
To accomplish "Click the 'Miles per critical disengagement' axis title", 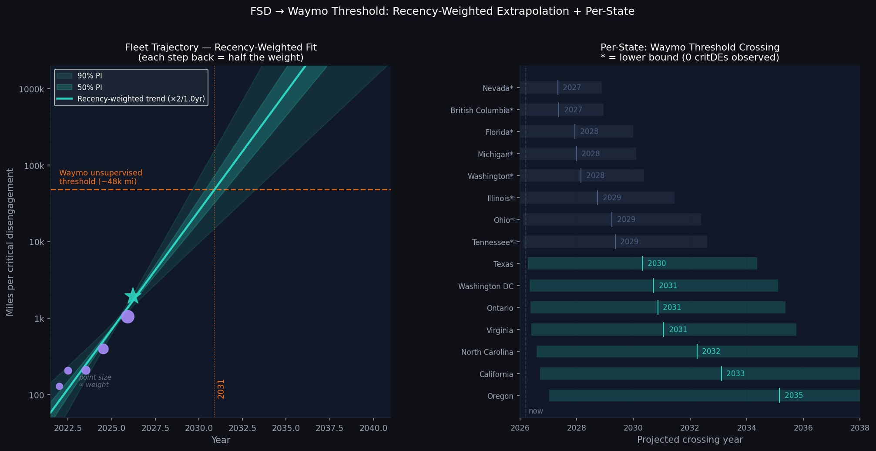I will click(10, 242).
